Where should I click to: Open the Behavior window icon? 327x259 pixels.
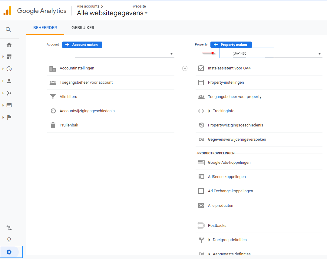tap(9, 105)
